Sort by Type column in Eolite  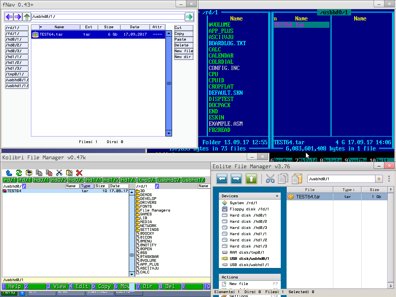(x=347, y=190)
